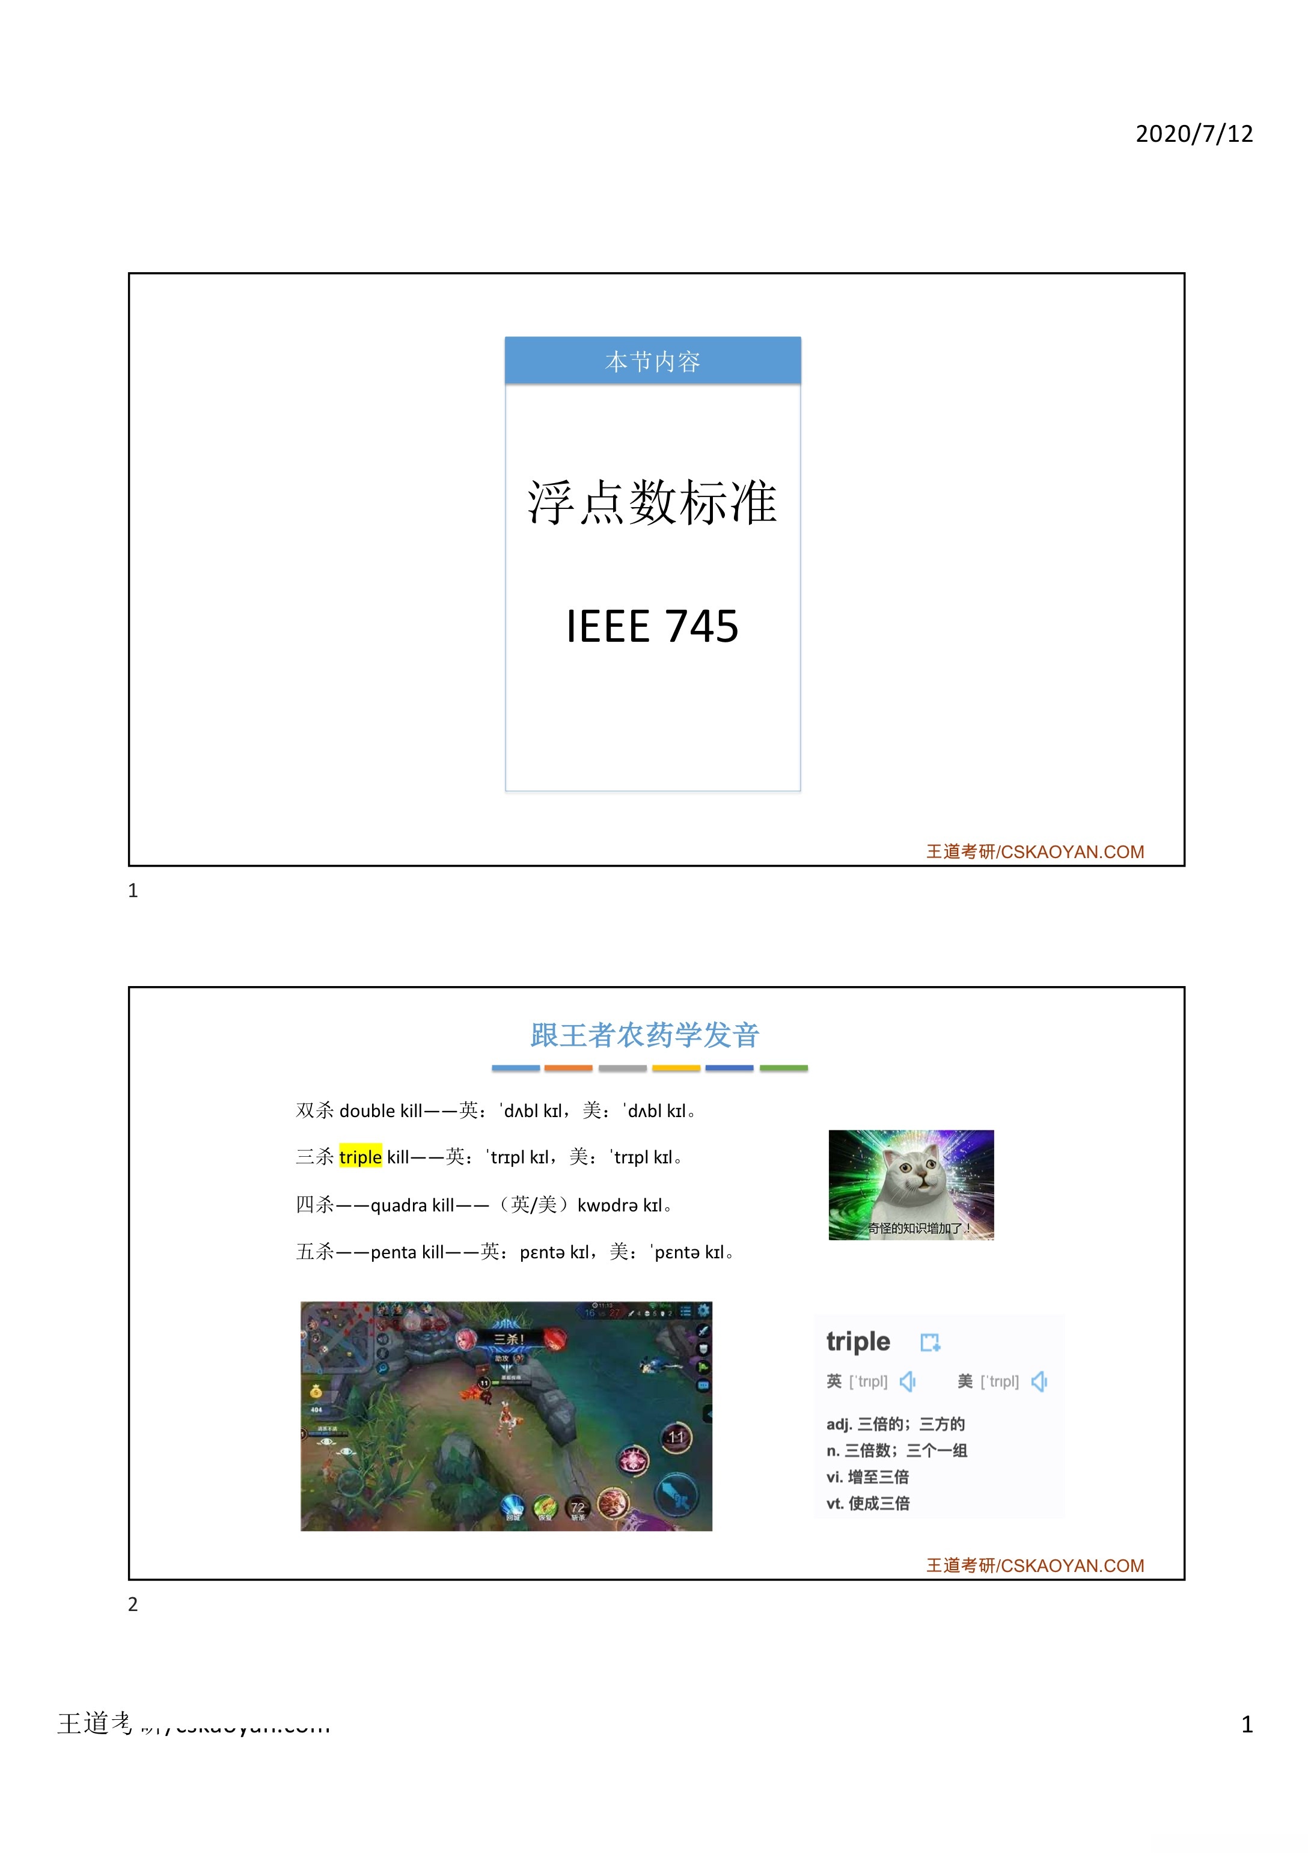Image resolution: width=1311 pixels, height=1855 pixels.
Task: Click the IEEE 745 text on slide one
Action: [652, 626]
